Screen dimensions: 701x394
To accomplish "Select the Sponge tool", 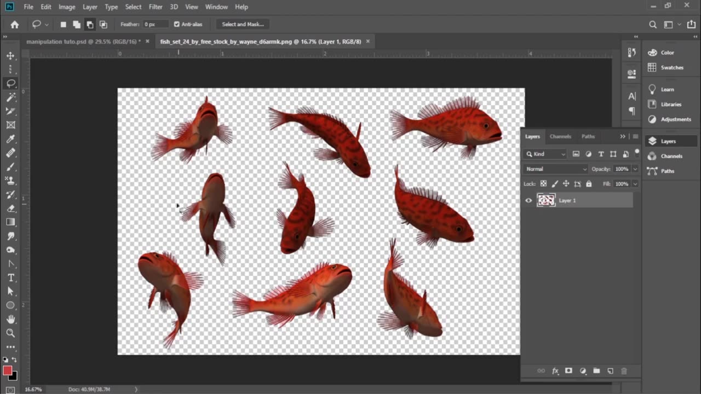I will pyautogui.click(x=10, y=250).
